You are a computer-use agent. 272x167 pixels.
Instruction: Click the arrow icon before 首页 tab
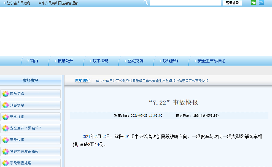(27, 61)
